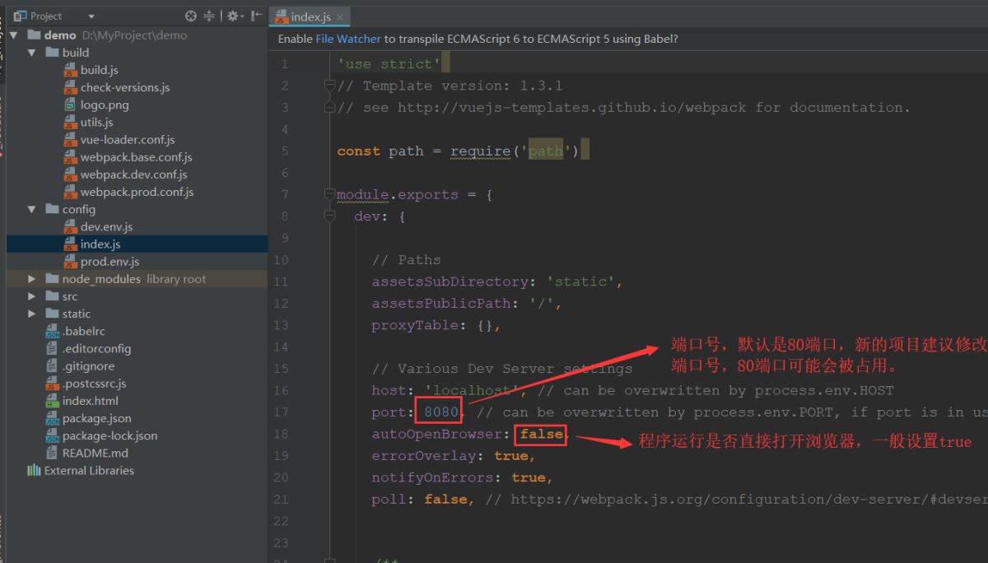
Task: Click the README.md file icon
Action: 53,453
